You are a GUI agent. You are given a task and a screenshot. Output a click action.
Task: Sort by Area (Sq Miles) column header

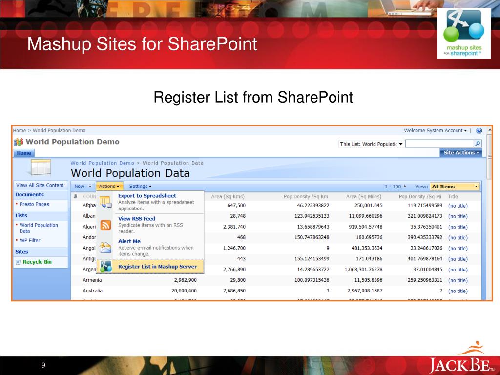(x=363, y=196)
